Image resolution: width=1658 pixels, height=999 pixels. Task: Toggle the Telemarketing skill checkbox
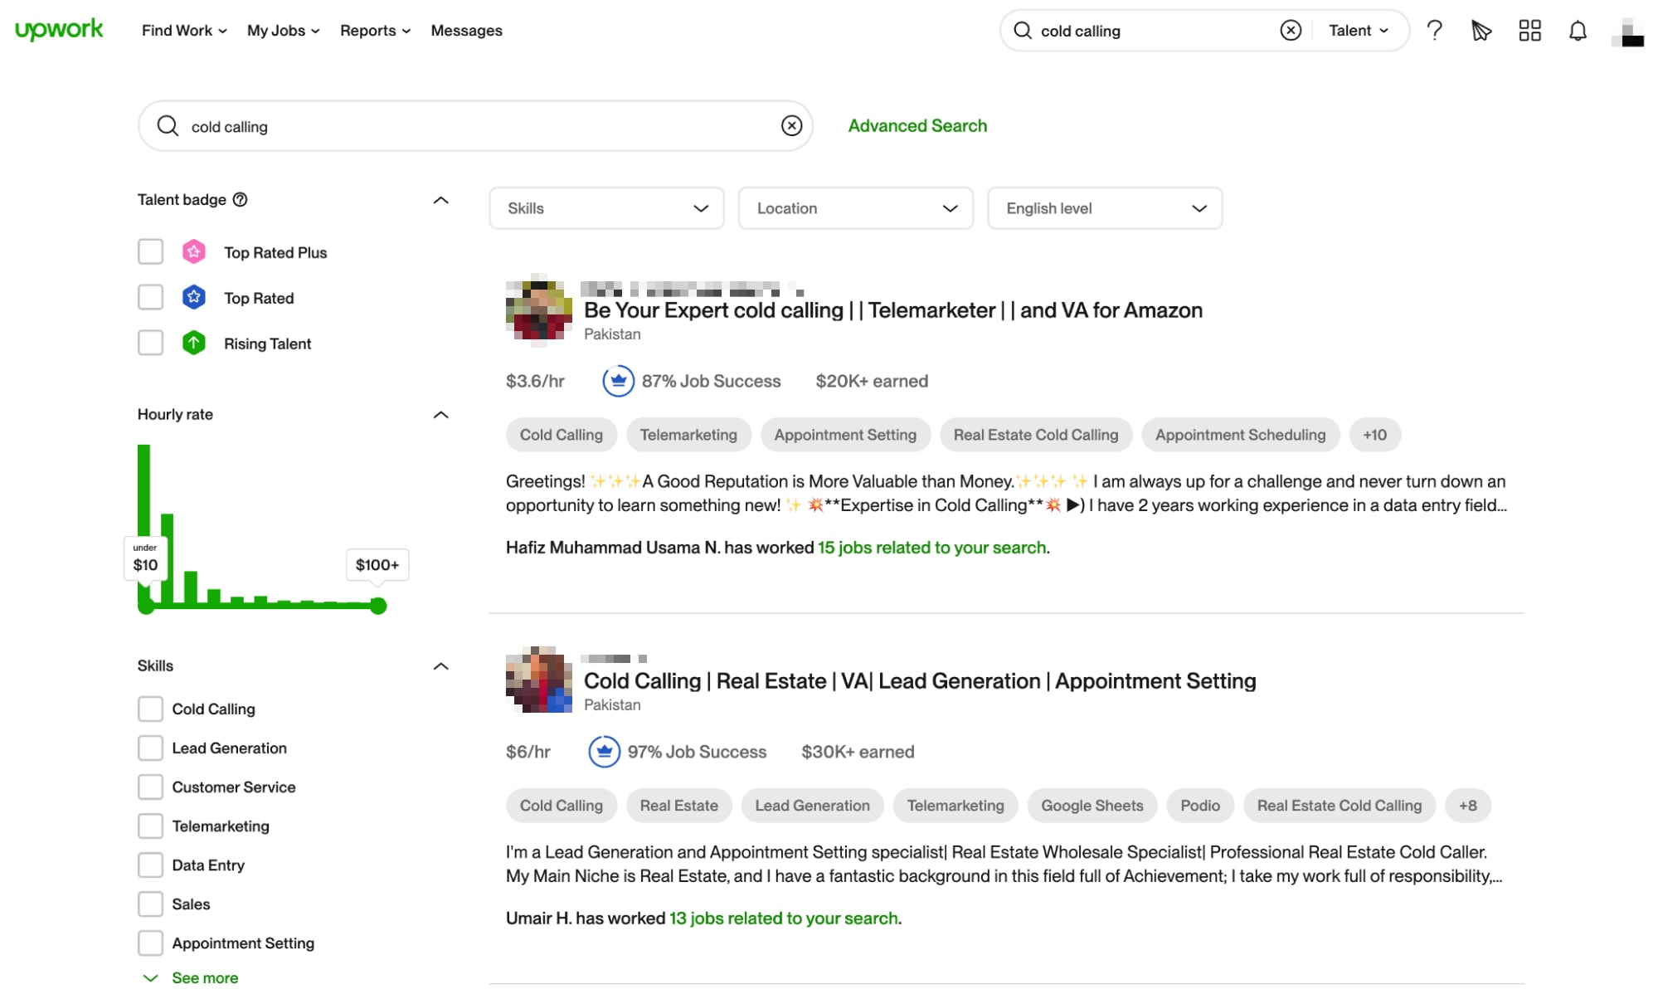150,826
